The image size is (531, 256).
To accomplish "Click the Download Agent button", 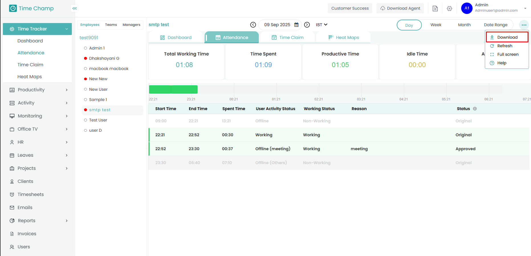I will point(400,8).
